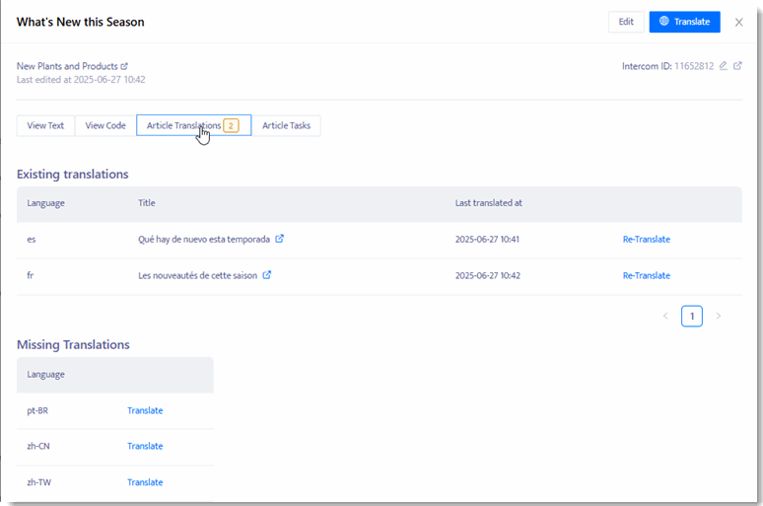Click the What's New this Season title
The height and width of the screenshot is (506, 763).
pyautogui.click(x=80, y=22)
